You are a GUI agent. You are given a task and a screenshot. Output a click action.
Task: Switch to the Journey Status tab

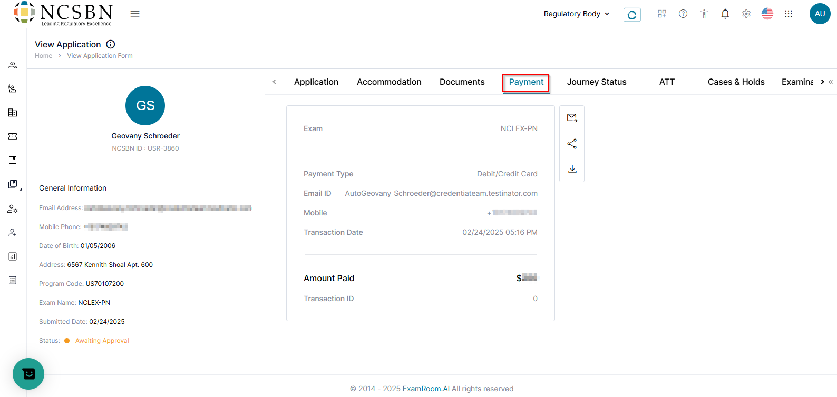click(597, 82)
